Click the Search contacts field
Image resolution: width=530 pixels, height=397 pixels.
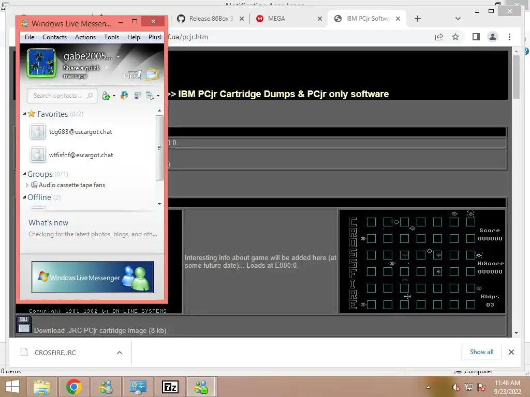(x=62, y=96)
